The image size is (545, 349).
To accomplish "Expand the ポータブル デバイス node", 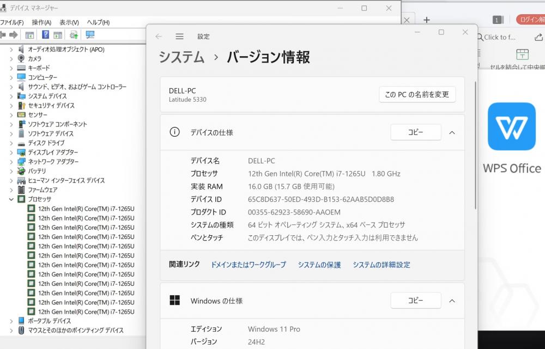I will pos(11,321).
